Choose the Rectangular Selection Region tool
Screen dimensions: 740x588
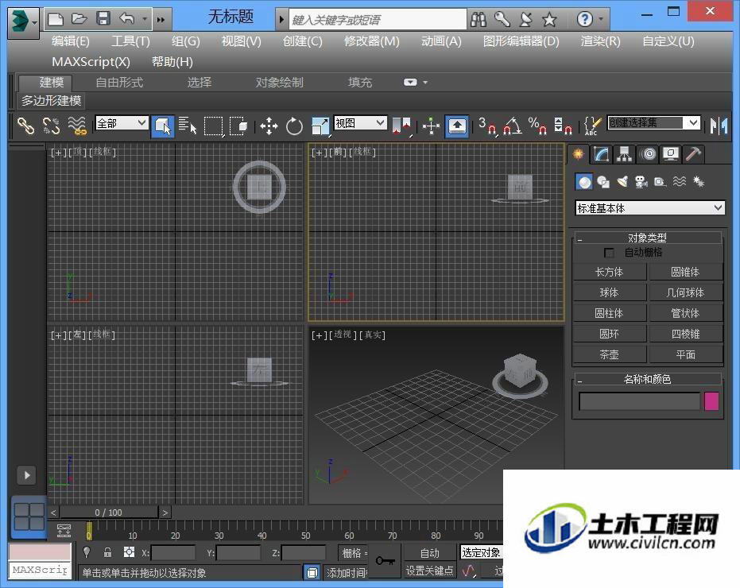(x=213, y=126)
